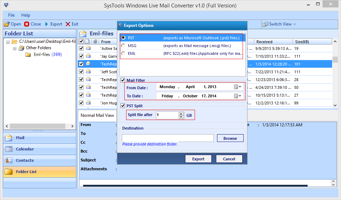Click the Folder List horizontal scrollbar thumb
This screenshot has height=200, width=341.
click(x=38, y=126)
